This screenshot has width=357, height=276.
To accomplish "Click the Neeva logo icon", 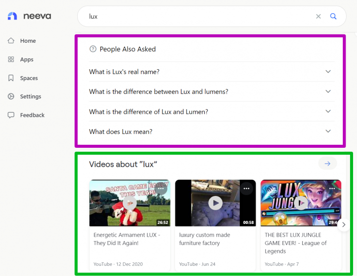I will point(12,16).
